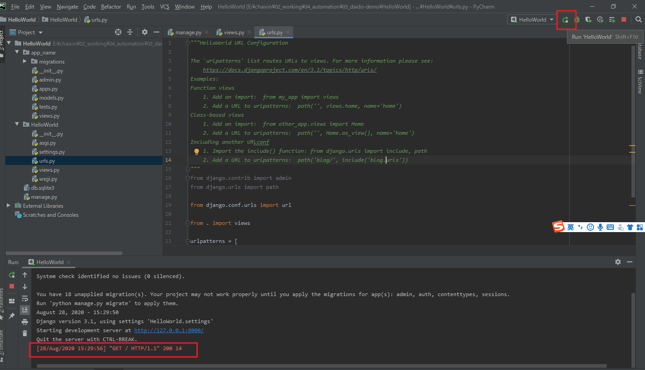Click the Run with concurrency diagram icon

click(x=612, y=19)
